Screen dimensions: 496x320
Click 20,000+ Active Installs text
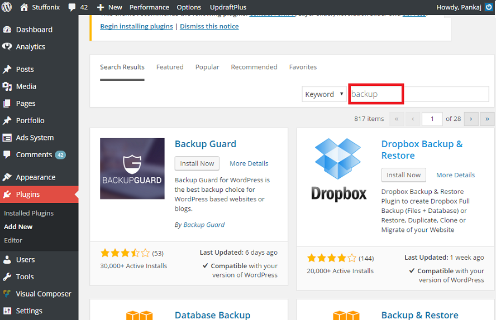pos(340,271)
